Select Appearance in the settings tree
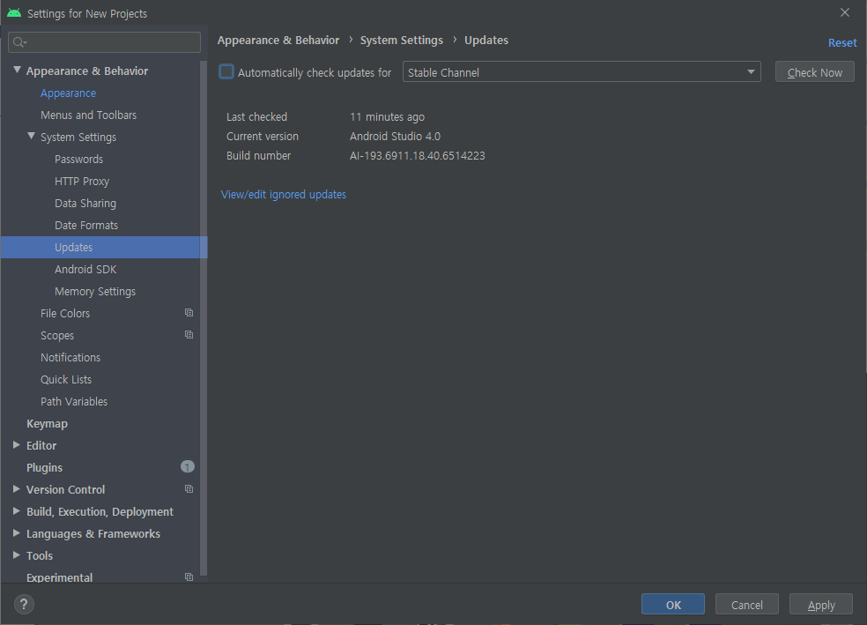The image size is (867, 625). 68,93
